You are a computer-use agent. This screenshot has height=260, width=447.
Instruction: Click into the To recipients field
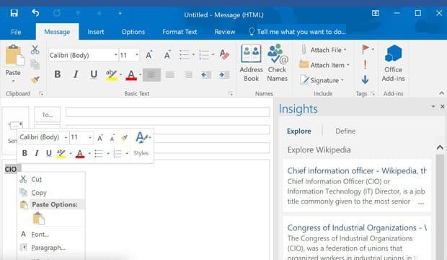(167, 112)
